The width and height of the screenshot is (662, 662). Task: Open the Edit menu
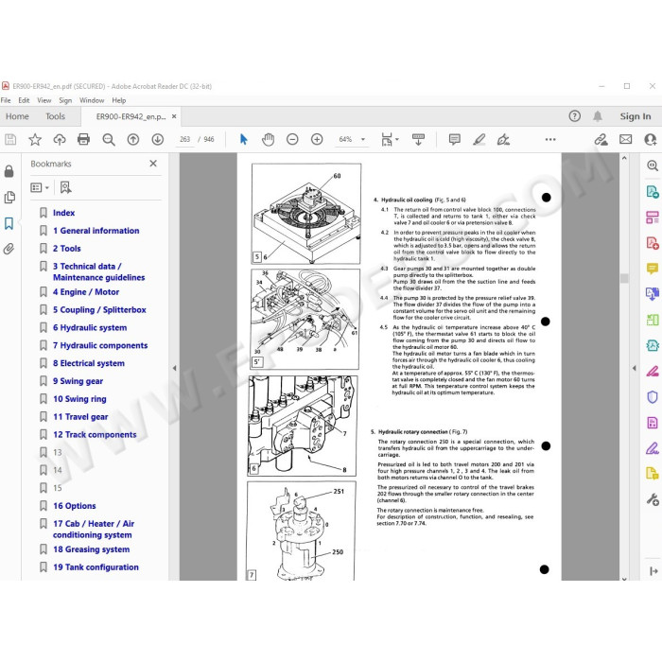click(24, 100)
